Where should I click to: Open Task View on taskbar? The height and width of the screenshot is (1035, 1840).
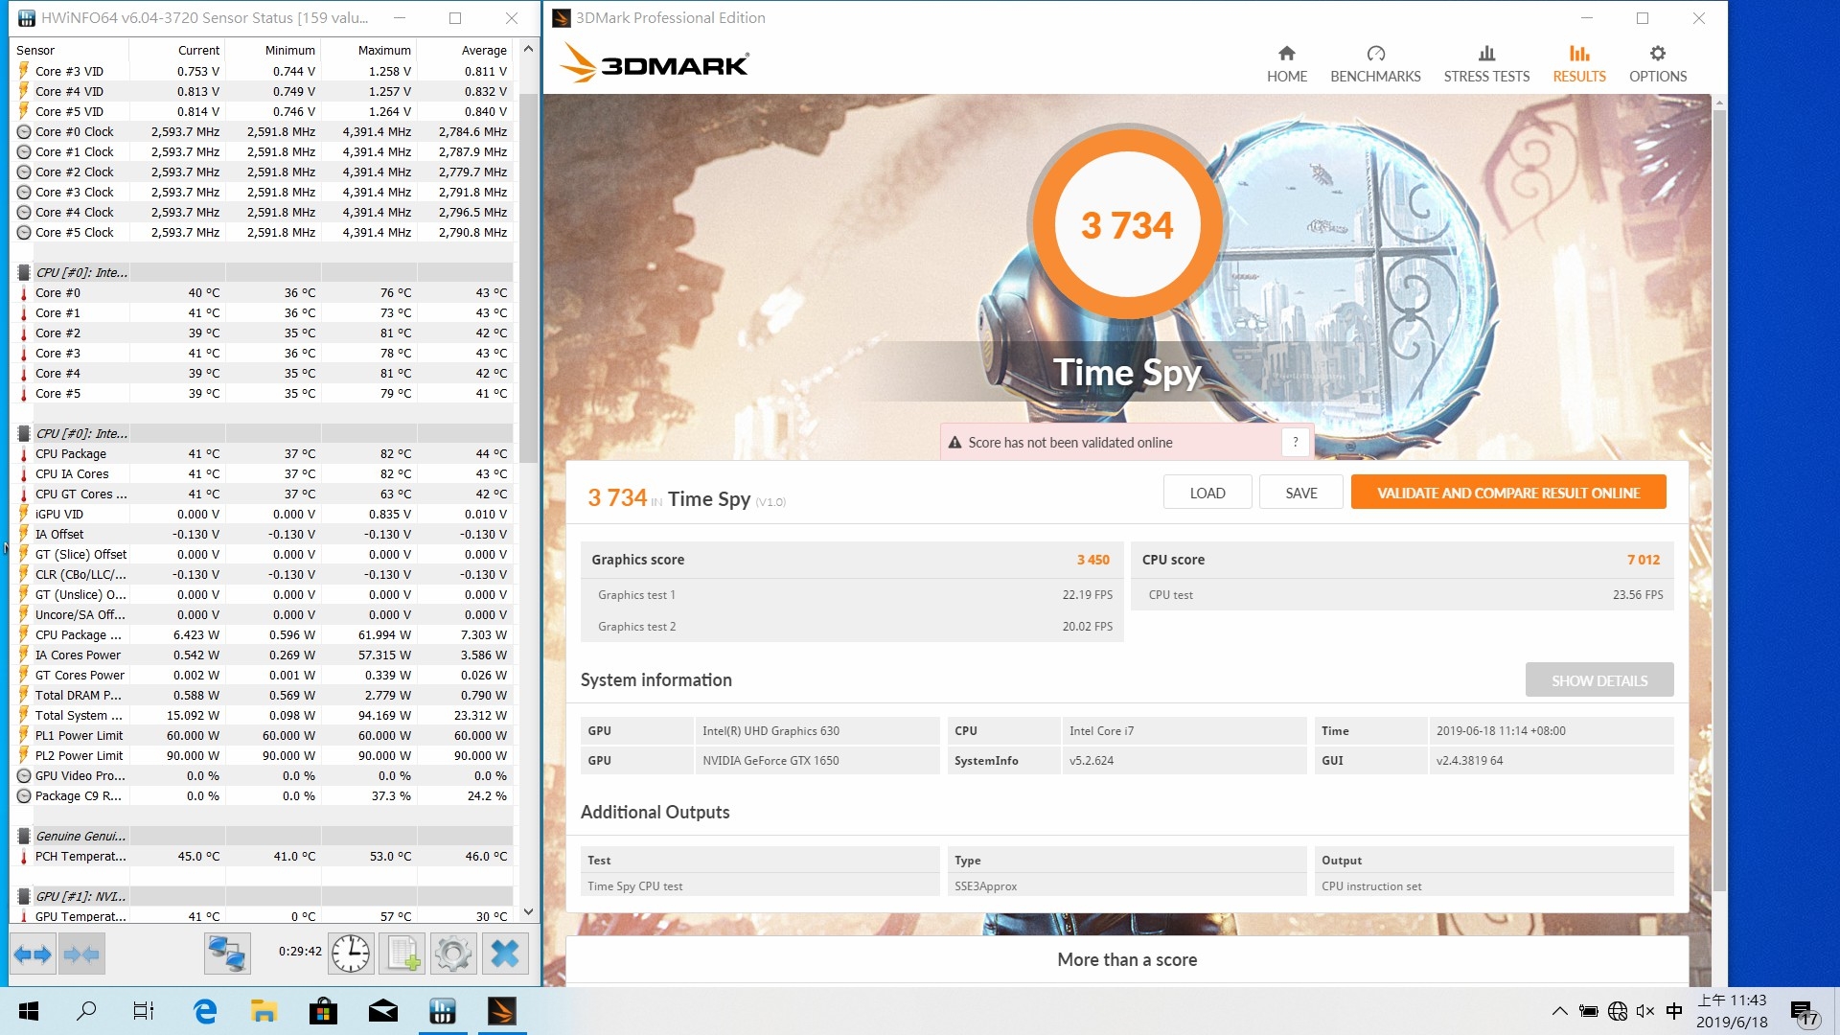tap(144, 1011)
